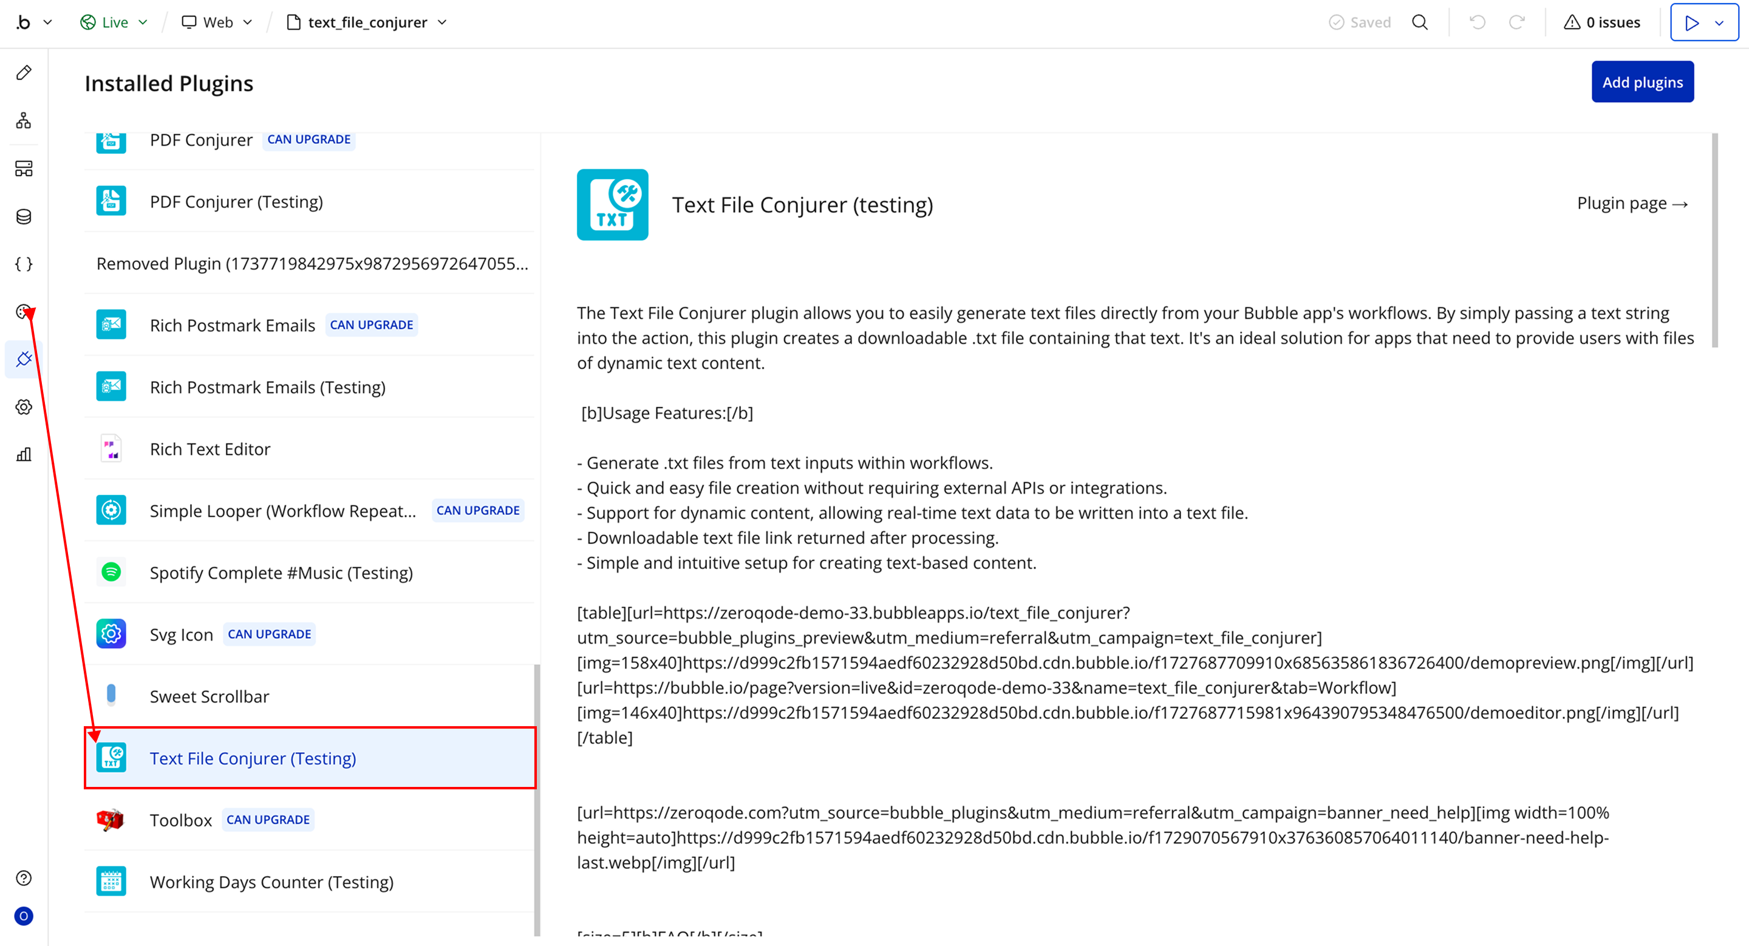This screenshot has height=946, width=1749.
Task: Expand the Live version dropdown
Action: pyautogui.click(x=114, y=22)
